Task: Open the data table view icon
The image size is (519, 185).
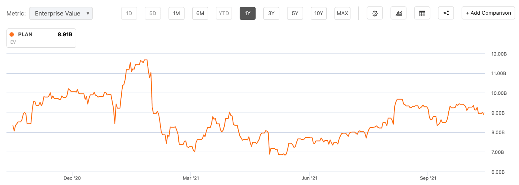Action: click(x=422, y=13)
